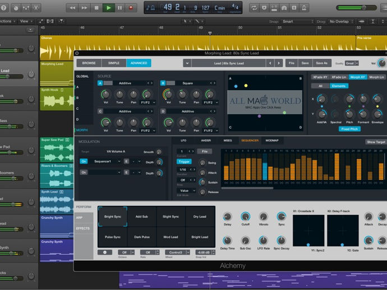Click the Save As button in Alchemy
Viewport: 387px width, 290px height.
[x=321, y=63]
